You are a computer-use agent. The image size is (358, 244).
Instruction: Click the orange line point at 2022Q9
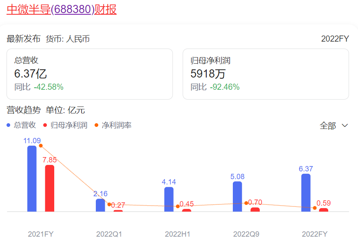246,203
